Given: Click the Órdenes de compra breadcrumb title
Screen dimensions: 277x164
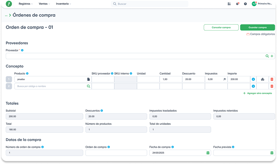Looking at the screenshot, I should tap(34, 15).
